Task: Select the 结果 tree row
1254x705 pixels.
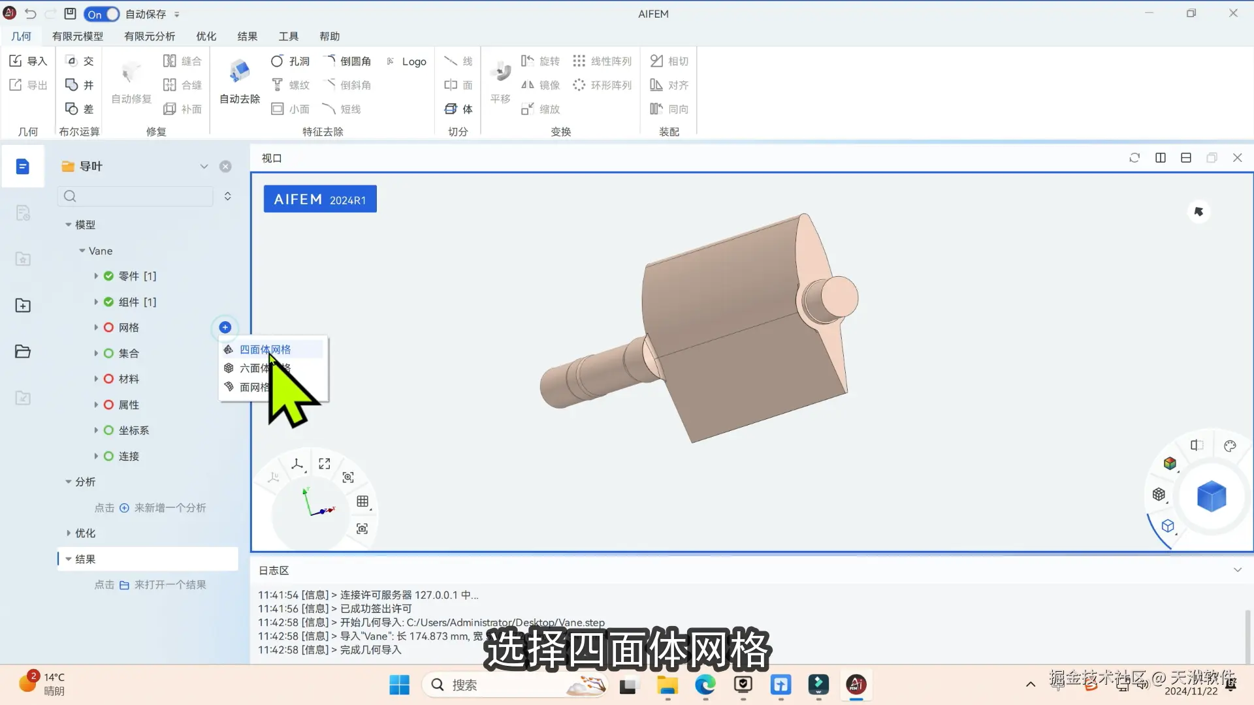Action: click(148, 559)
